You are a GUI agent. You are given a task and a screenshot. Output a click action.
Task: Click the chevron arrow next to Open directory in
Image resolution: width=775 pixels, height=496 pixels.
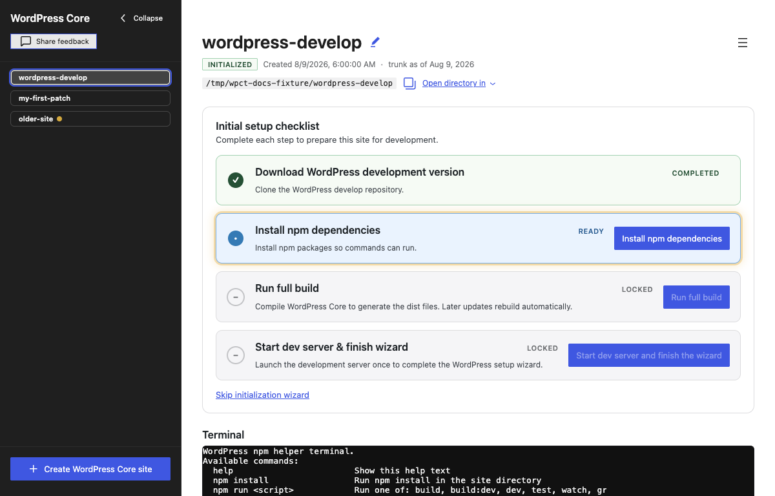(493, 84)
